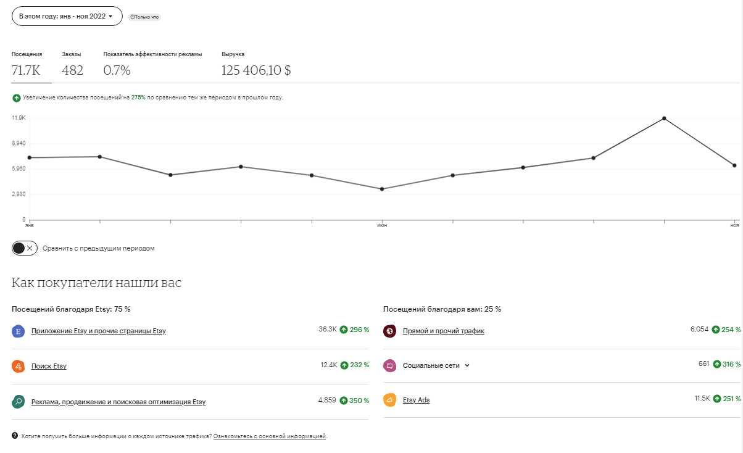Click "Посещений благодаря вам: 25 %" text
Screen dimensions: 743x453
[442, 309]
